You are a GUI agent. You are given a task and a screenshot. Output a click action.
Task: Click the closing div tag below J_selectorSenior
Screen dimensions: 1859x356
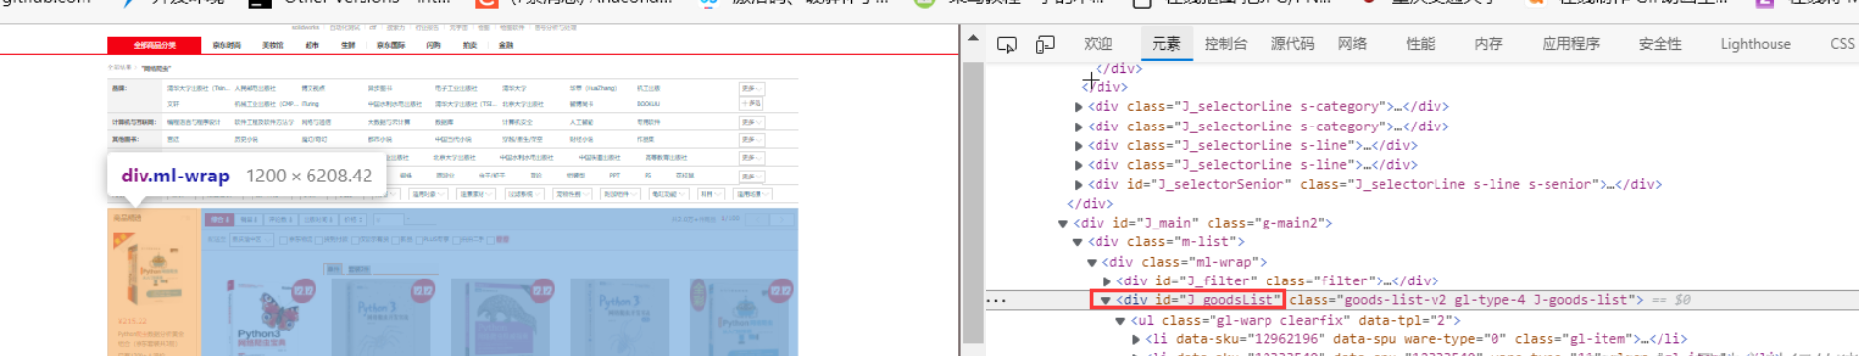coord(1090,204)
